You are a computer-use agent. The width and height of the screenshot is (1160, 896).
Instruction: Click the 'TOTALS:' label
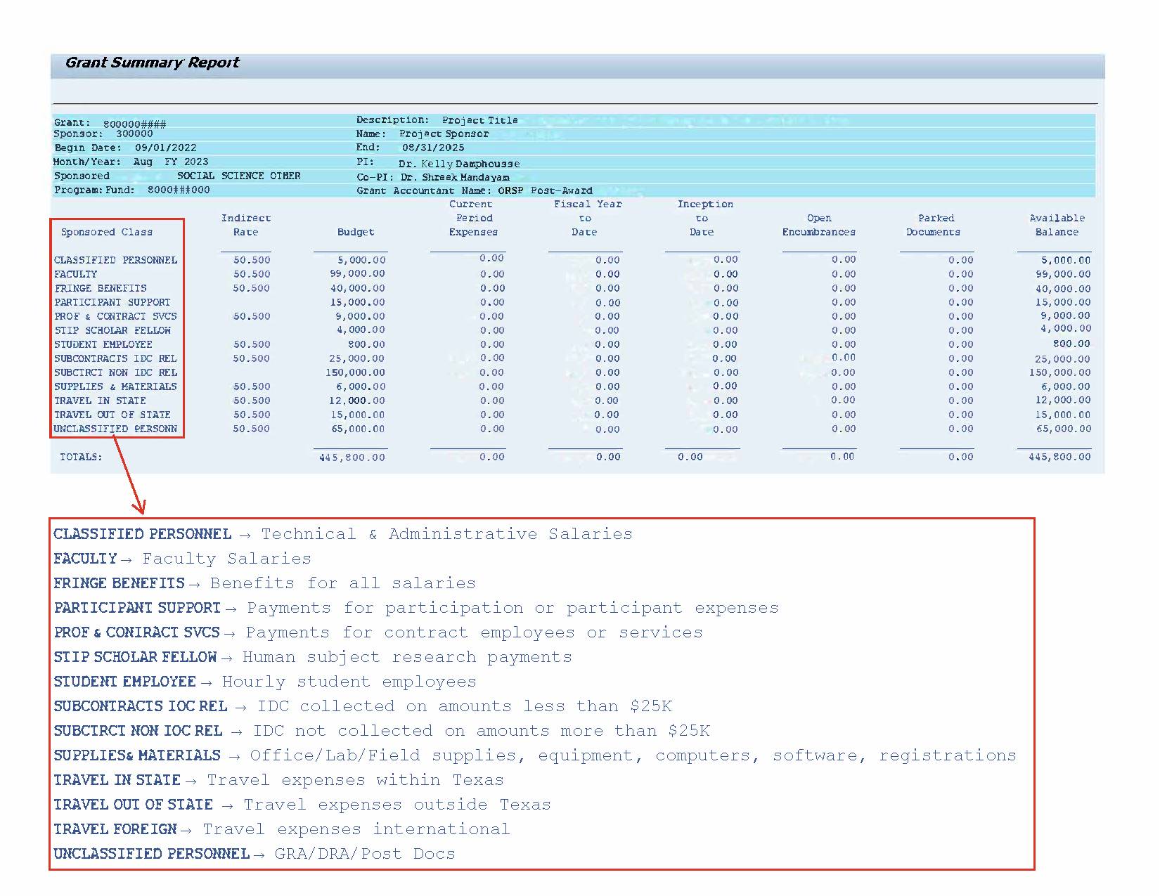point(81,457)
